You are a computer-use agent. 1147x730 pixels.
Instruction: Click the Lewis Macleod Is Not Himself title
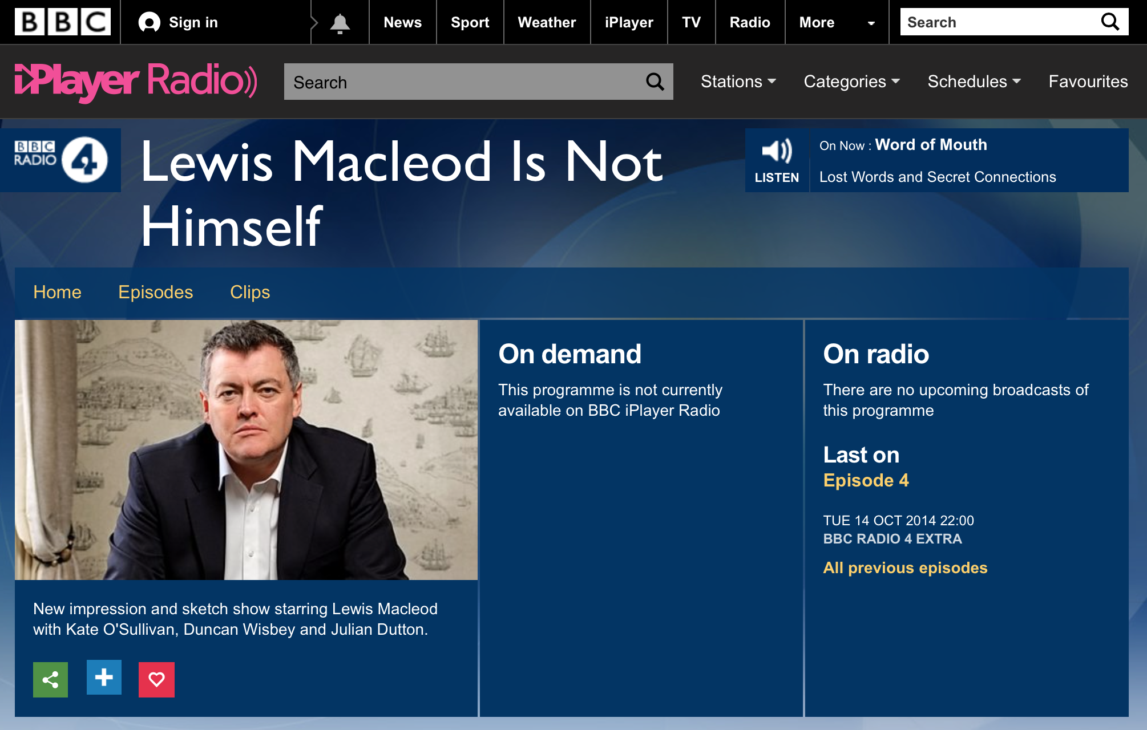click(x=402, y=194)
